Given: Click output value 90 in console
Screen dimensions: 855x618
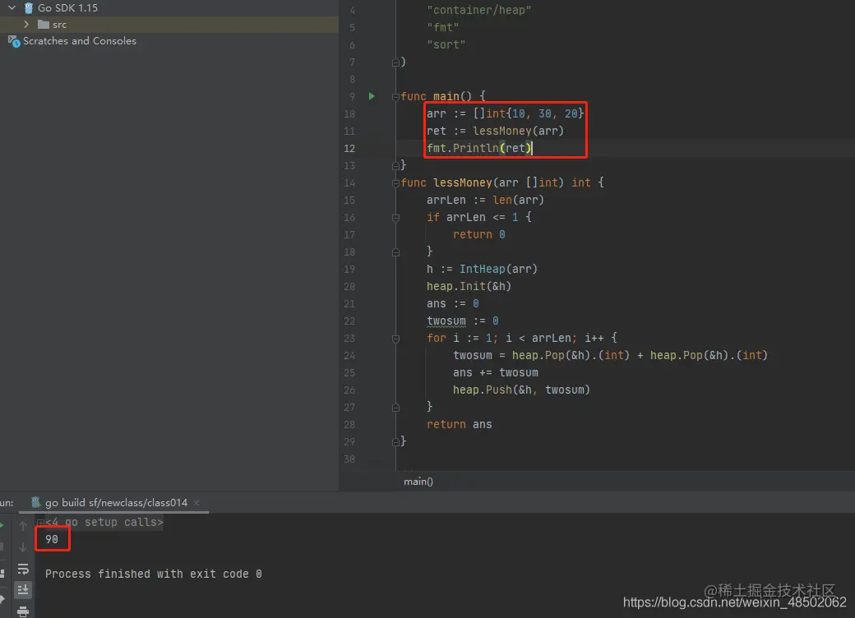Looking at the screenshot, I should tap(52, 540).
